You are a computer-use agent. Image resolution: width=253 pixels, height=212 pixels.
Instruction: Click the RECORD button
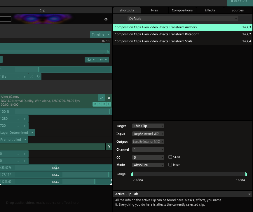pos(240,2)
